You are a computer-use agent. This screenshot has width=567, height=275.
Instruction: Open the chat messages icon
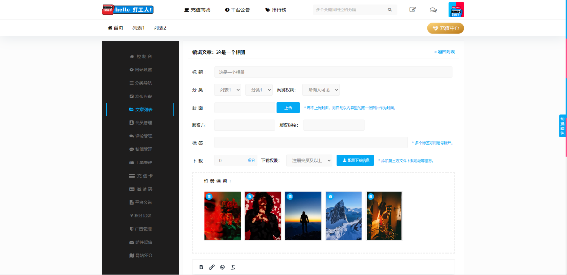[x=433, y=9]
